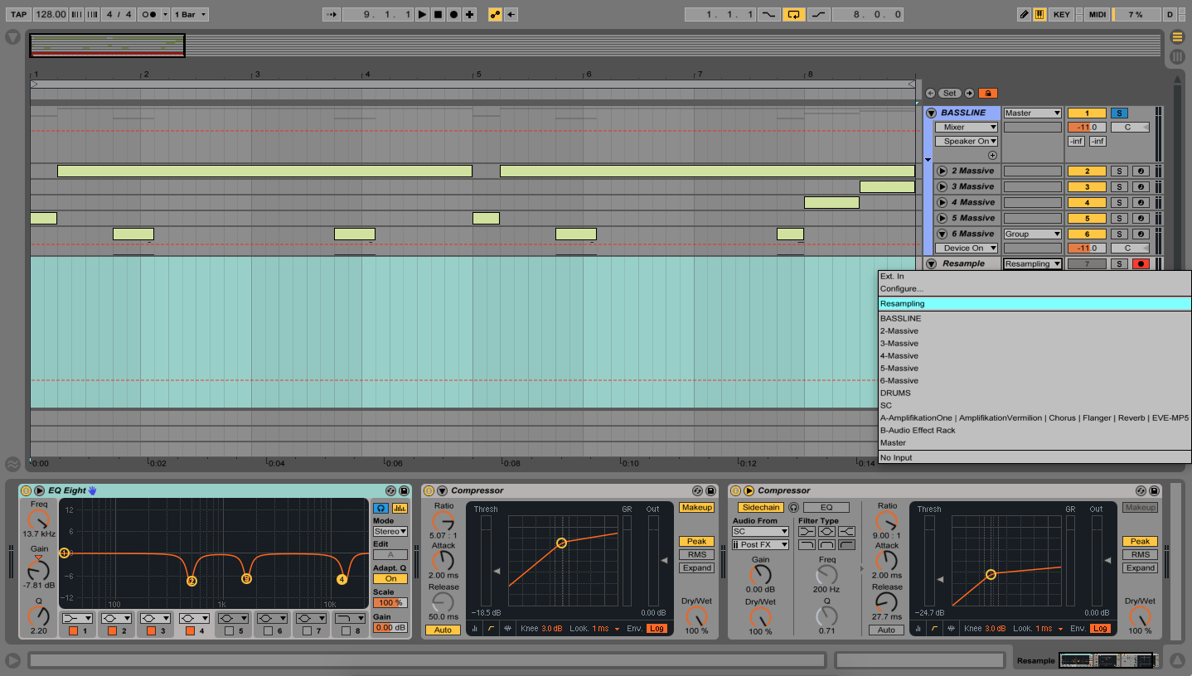Adjust the EQ Eight Freq knob
Image resolution: width=1192 pixels, height=676 pixels.
coord(38,520)
